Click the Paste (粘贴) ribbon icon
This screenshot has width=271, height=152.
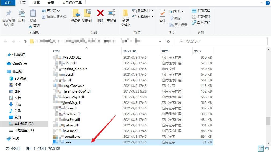[x=33, y=13]
